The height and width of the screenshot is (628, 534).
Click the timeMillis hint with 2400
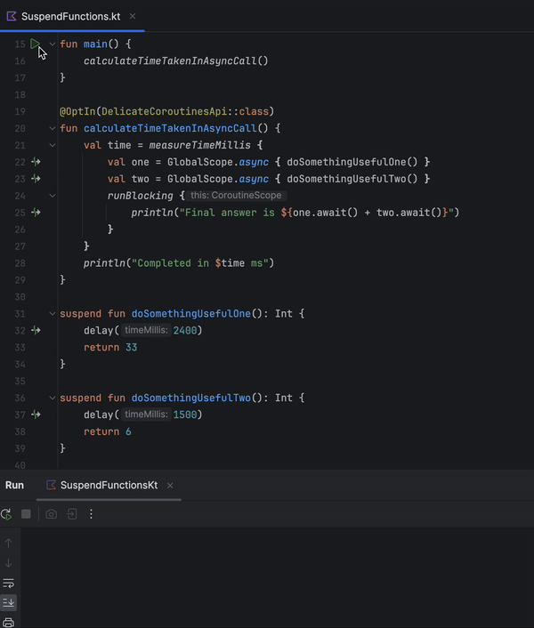(x=162, y=330)
